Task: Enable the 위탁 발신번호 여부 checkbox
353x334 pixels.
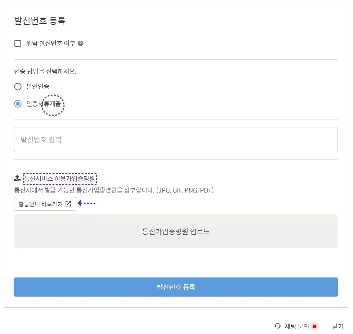Action: (18, 44)
